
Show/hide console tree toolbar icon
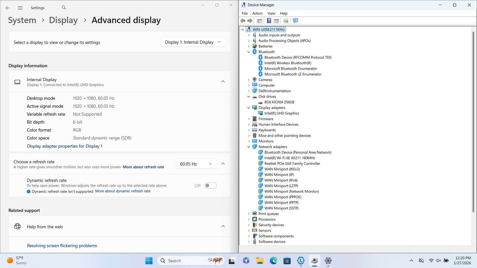tap(259, 21)
